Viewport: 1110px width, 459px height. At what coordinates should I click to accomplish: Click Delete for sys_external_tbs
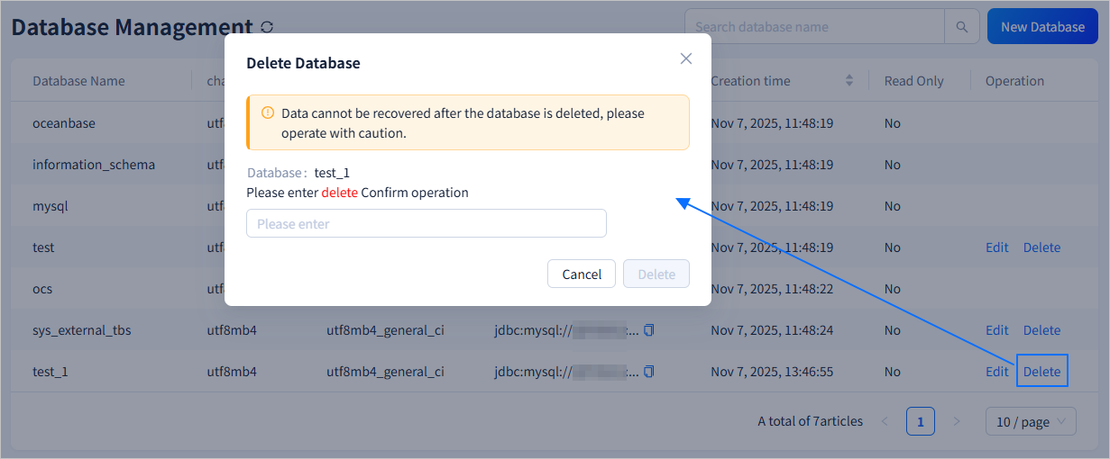(1041, 330)
